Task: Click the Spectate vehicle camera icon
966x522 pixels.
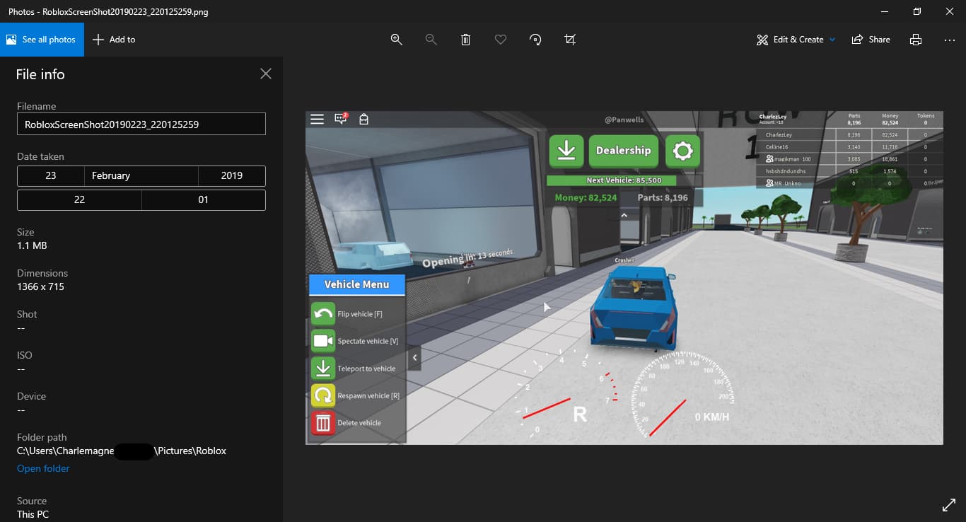Action: [x=323, y=341]
